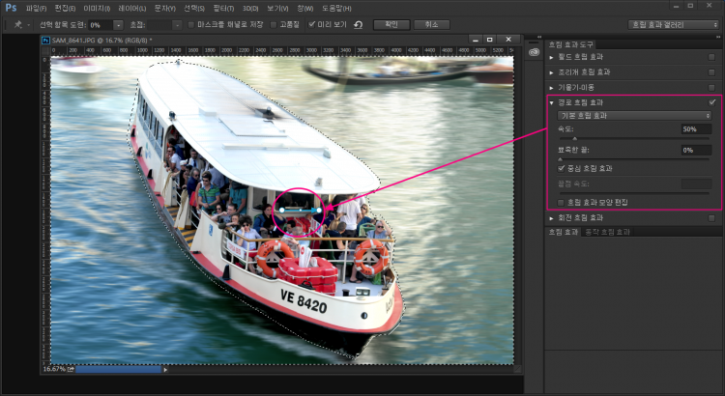Click the status bar export icon beside 16.67%
The height and width of the screenshot is (396, 725).
tap(69, 369)
